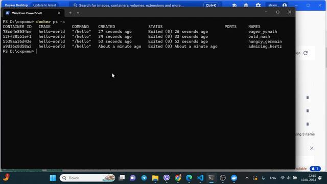The image size is (327, 184).
Task: Open Google Chrome from the taskbar
Action: pos(178,178)
